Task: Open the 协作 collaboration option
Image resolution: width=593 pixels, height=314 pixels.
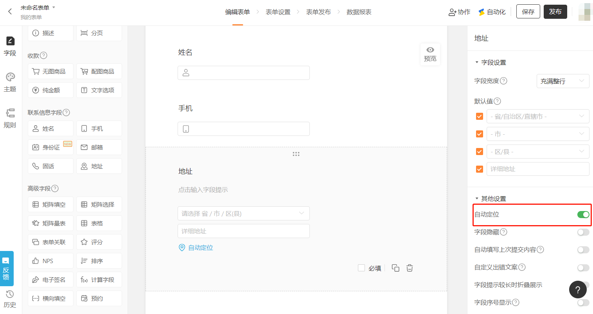Action: [x=460, y=12]
